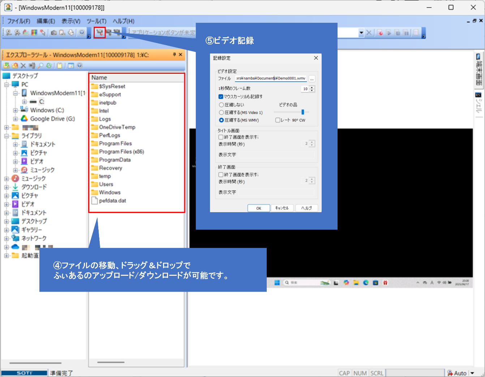Switch to the シェル side tab
Screen dimensions: 485x377
tap(478, 103)
